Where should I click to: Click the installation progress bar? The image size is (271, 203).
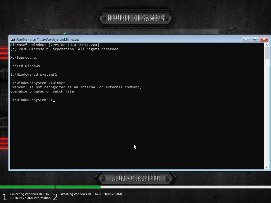coord(135,187)
